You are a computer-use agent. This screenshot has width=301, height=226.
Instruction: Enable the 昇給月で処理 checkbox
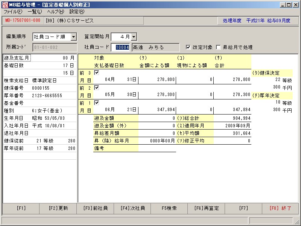pyautogui.click(x=218, y=47)
